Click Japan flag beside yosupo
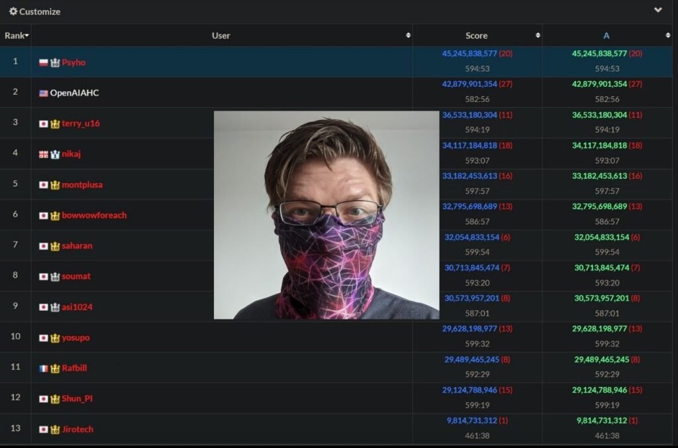The image size is (678, 448). point(43,338)
